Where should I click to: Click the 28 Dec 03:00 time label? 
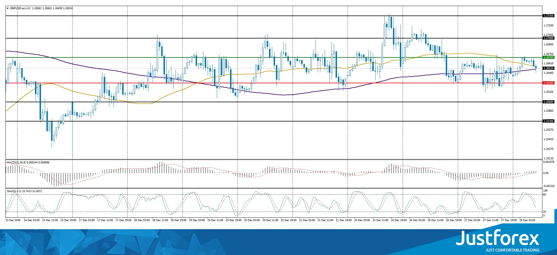click(x=527, y=220)
